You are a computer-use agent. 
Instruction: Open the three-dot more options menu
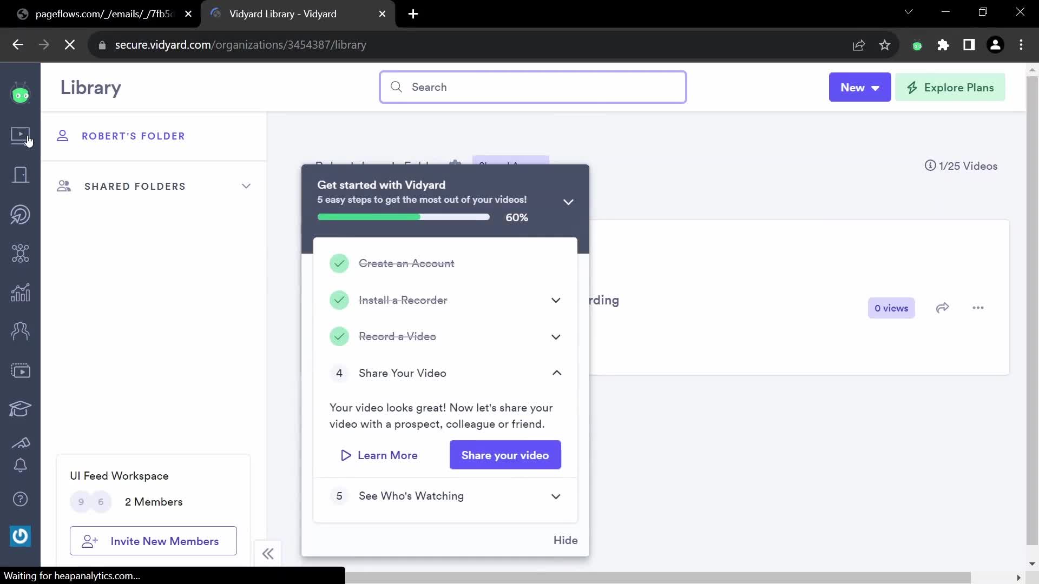(978, 308)
